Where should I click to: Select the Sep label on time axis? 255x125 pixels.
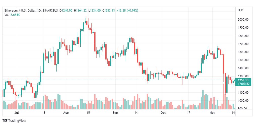pyautogui.click(x=115, y=113)
